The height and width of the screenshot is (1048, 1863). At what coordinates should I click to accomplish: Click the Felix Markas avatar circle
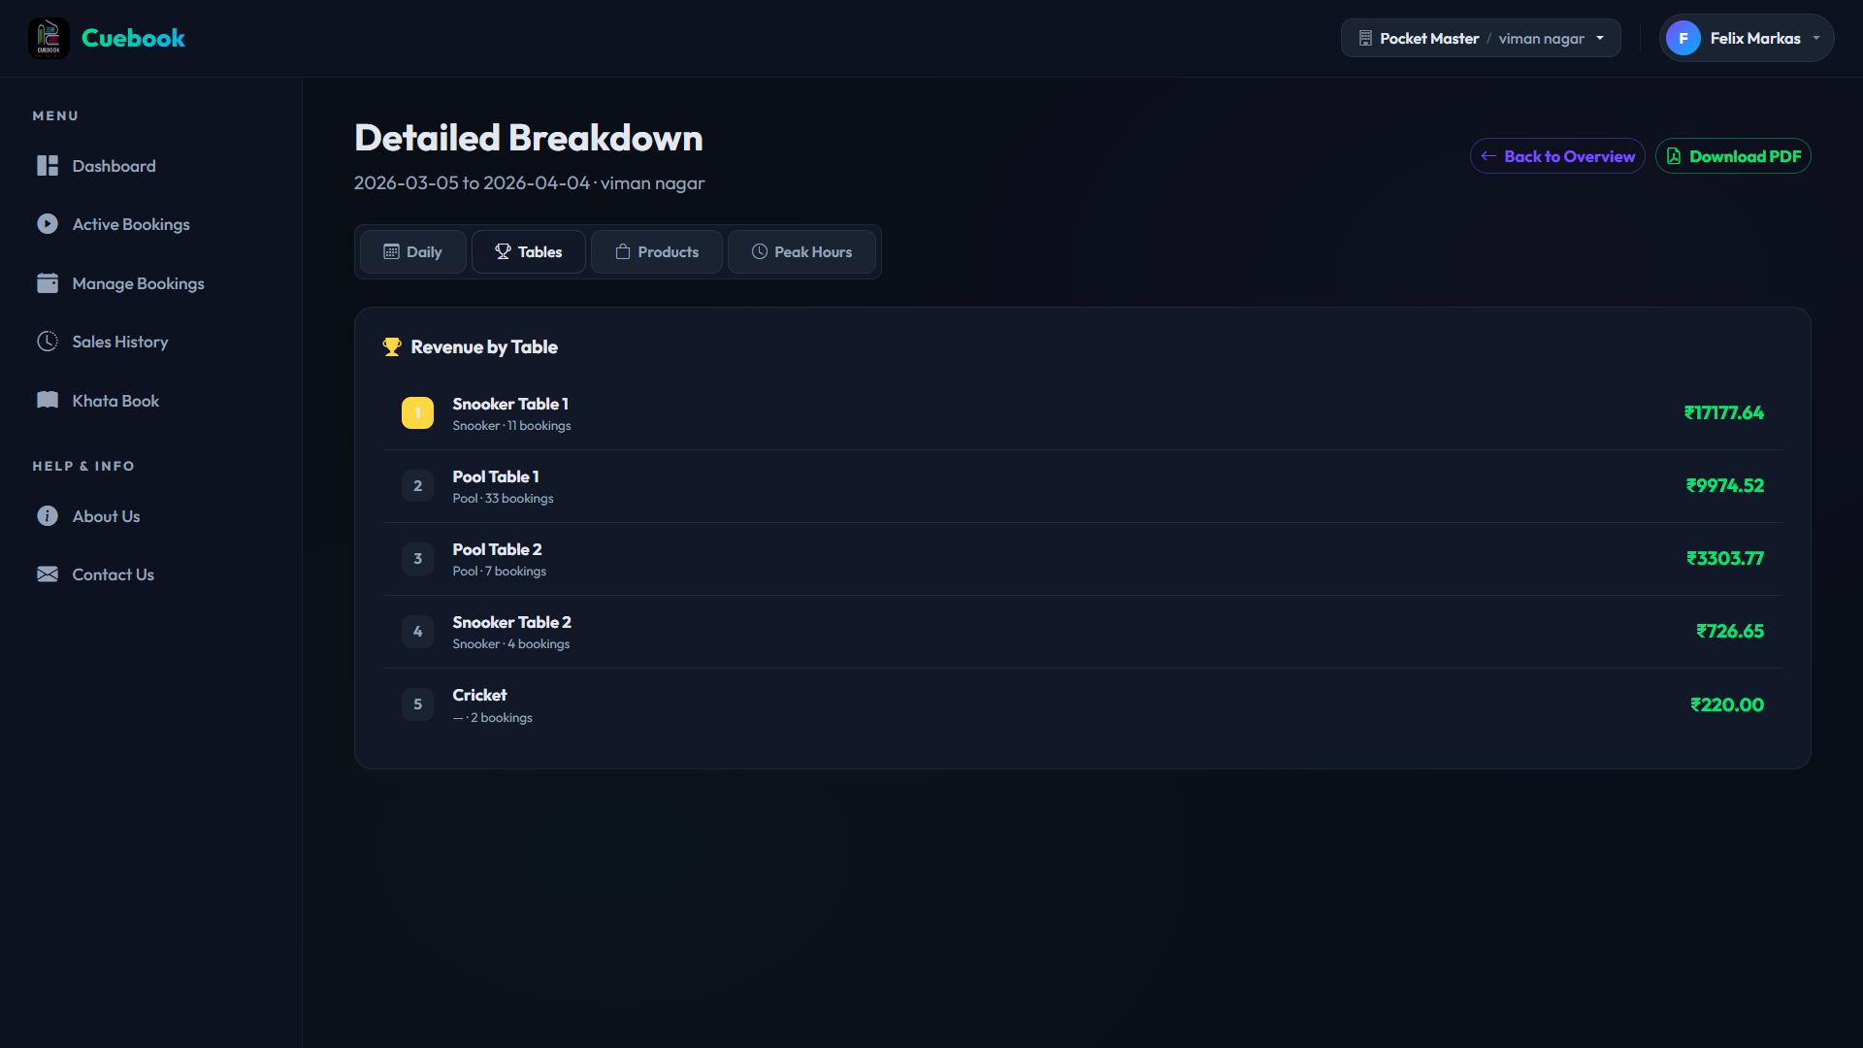1683,39
